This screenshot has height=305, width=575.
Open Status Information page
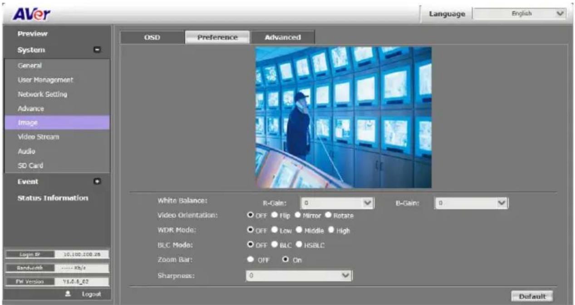(53, 198)
